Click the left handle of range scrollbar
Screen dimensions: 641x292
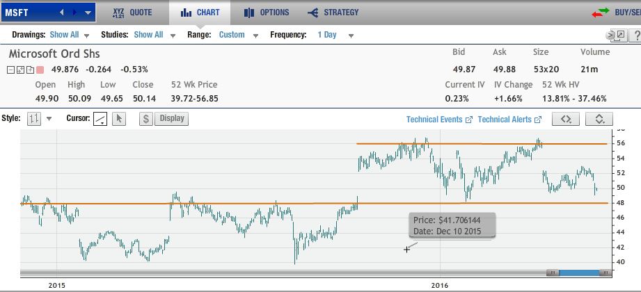pos(553,273)
